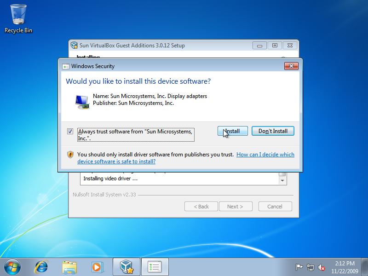The width and height of the screenshot is (368, 276).
Task: Open the network tray icon
Action: (310, 267)
